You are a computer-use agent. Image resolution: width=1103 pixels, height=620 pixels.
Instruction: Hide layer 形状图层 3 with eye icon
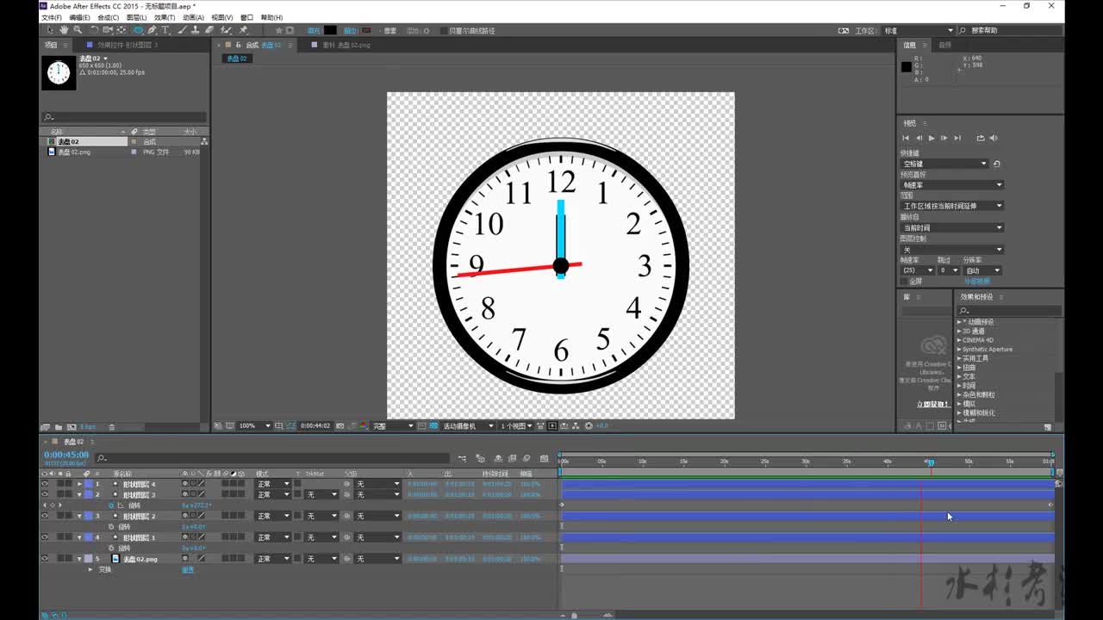click(x=45, y=494)
